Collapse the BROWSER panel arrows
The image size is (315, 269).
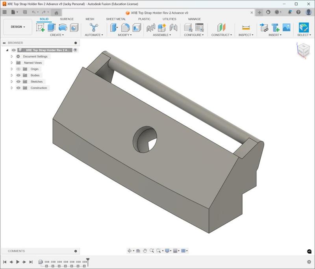4,43
